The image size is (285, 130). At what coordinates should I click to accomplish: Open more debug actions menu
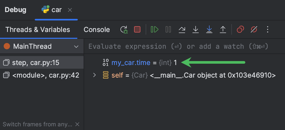pos(268,29)
